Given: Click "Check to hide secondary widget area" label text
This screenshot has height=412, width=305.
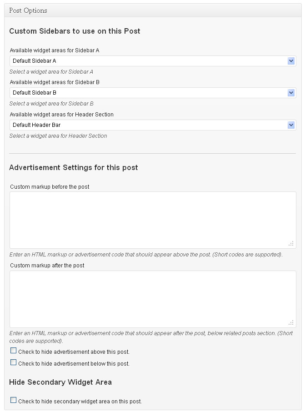Looking at the screenshot, I should point(80,402).
